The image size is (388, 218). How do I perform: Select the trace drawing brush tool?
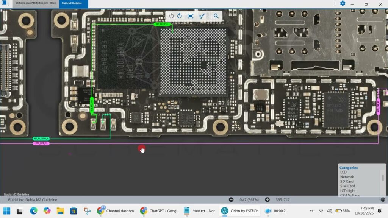click(x=202, y=16)
